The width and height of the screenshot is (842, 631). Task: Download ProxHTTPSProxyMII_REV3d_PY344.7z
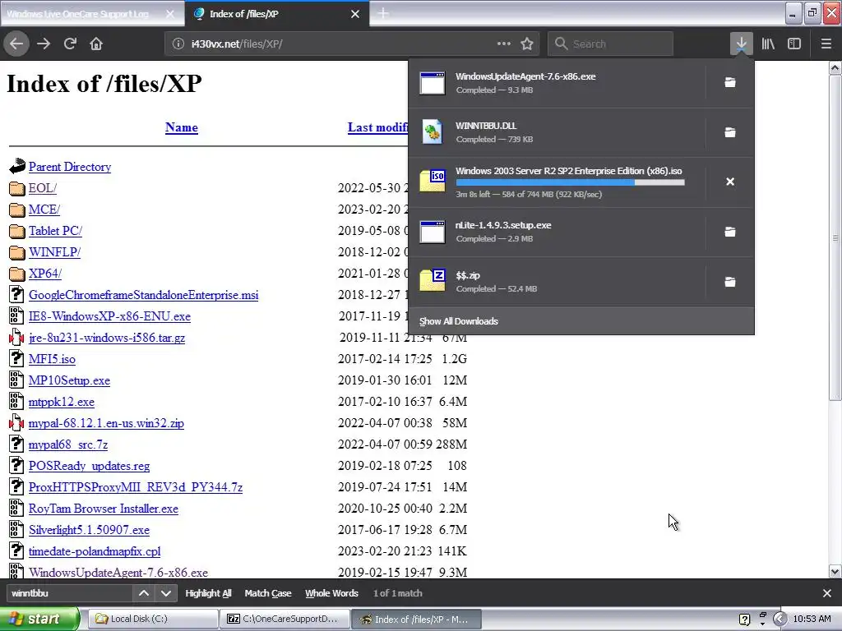136,487
